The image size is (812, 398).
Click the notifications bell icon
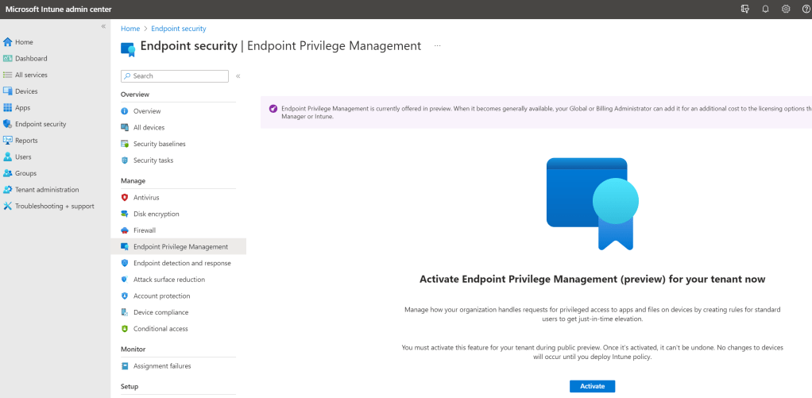tap(765, 9)
